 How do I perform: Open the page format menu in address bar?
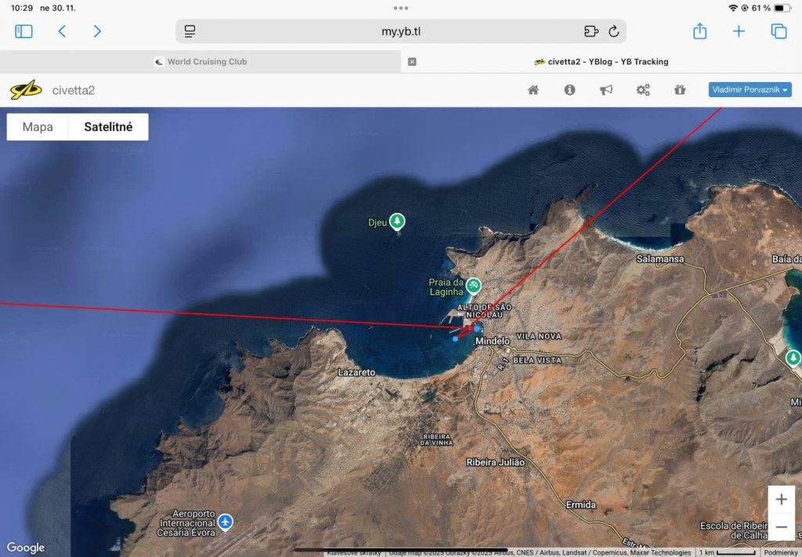(190, 31)
